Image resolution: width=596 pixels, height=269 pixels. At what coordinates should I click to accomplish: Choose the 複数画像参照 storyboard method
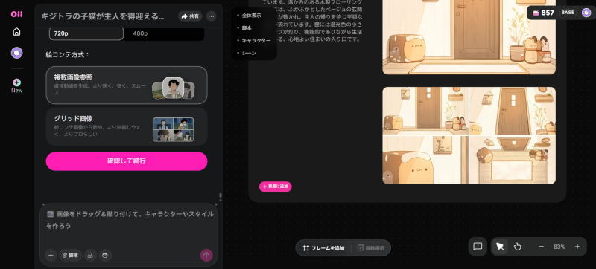click(x=127, y=85)
